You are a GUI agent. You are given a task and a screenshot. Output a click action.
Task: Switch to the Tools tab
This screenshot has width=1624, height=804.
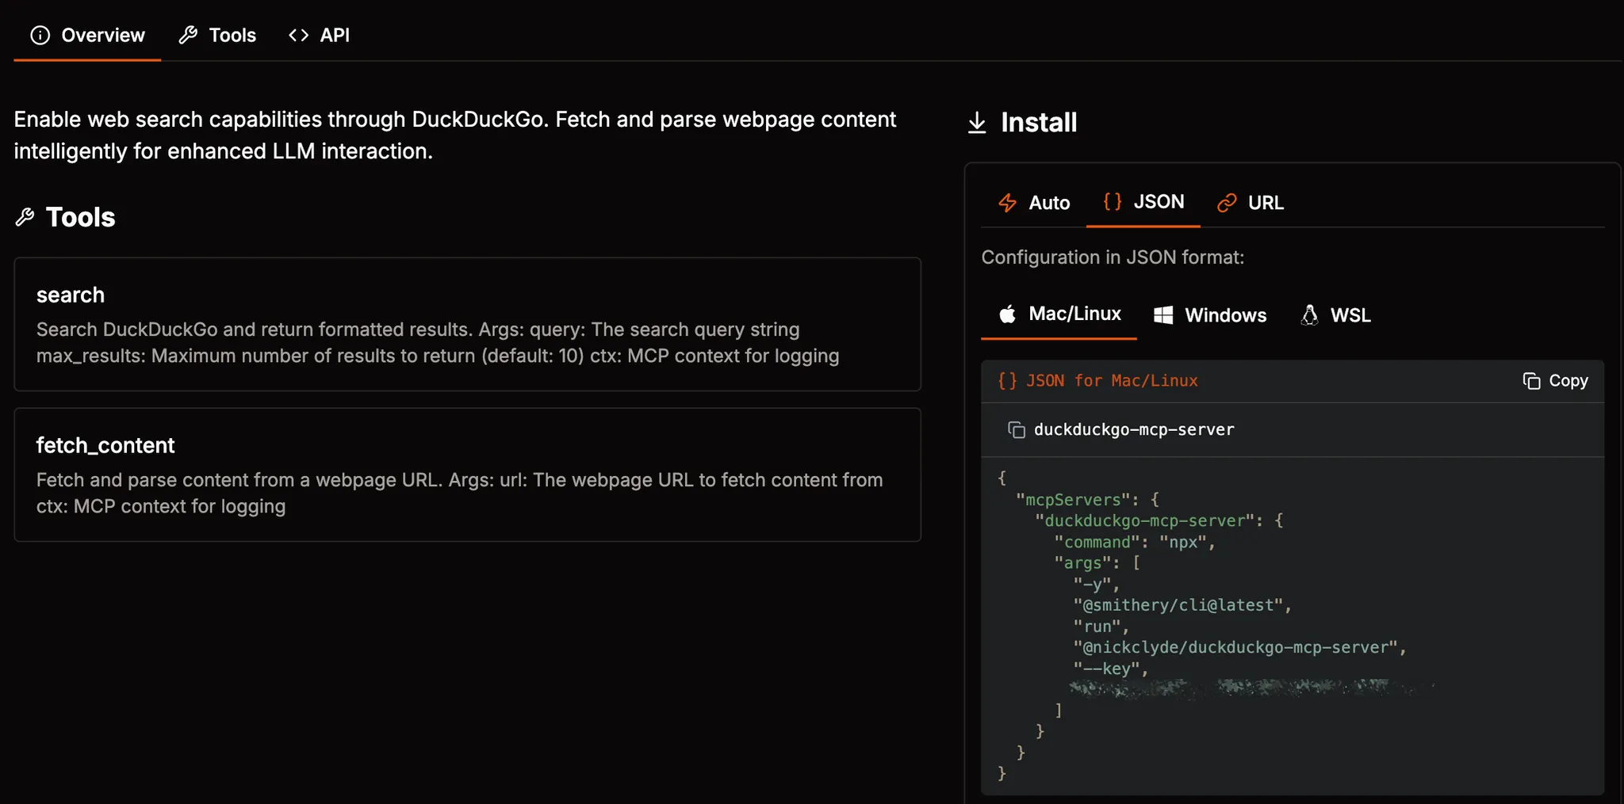coord(217,35)
